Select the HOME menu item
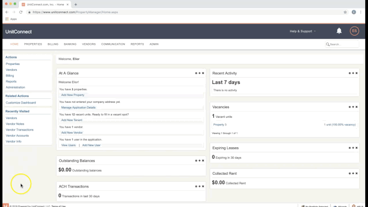Viewport: 368px width, 207px height. (14, 44)
